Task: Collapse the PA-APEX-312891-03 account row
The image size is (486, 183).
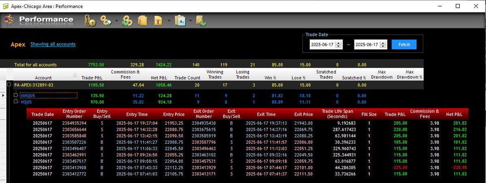Action: click(x=9, y=84)
